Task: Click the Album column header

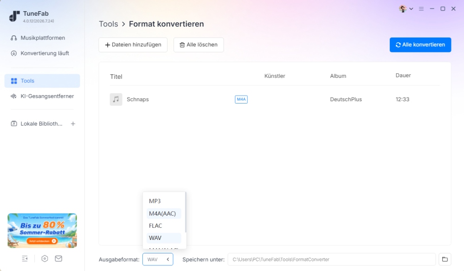Action: [x=338, y=76]
